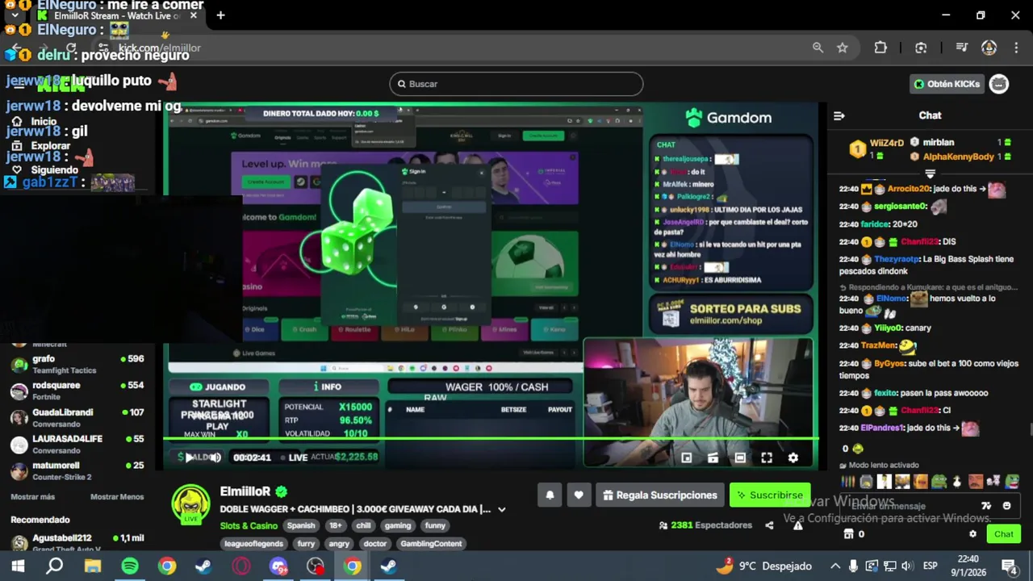This screenshot has width=1033, height=581.
Task: Follow channel with heart button
Action: click(579, 495)
